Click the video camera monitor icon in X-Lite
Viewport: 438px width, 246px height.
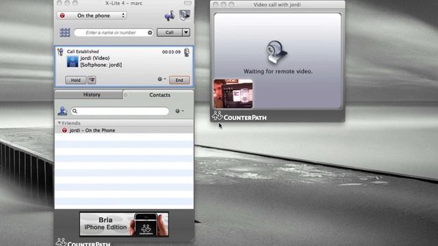pyautogui.click(x=184, y=15)
